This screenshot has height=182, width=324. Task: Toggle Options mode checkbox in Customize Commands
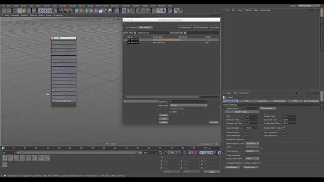[171, 109]
